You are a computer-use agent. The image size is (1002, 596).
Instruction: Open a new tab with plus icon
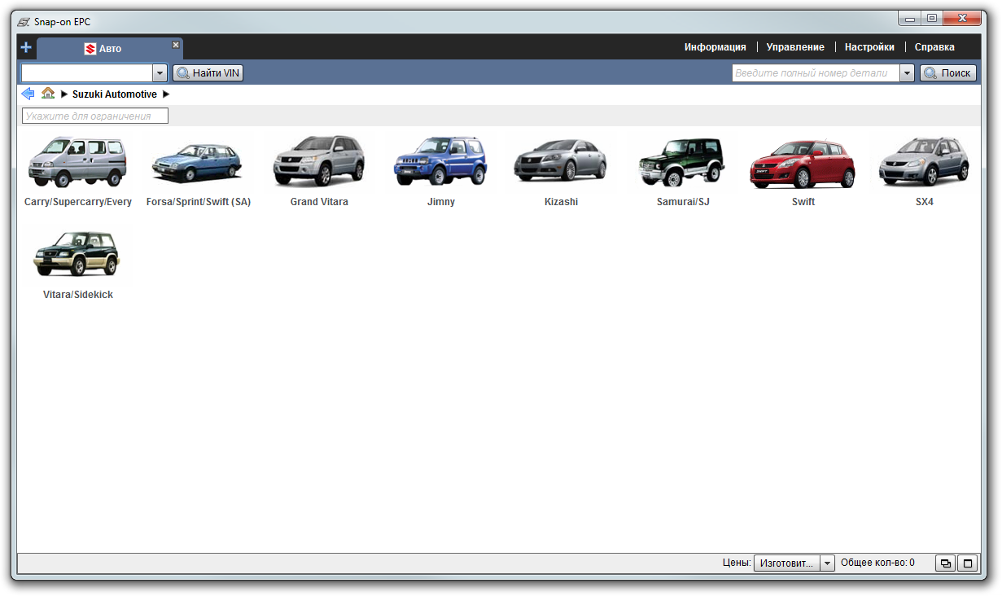(26, 48)
